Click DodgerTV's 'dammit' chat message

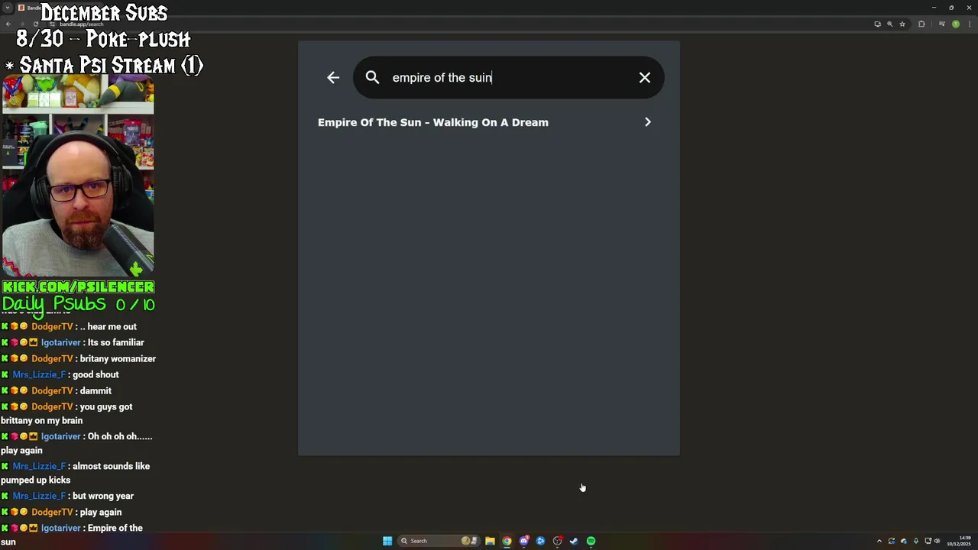click(x=96, y=390)
